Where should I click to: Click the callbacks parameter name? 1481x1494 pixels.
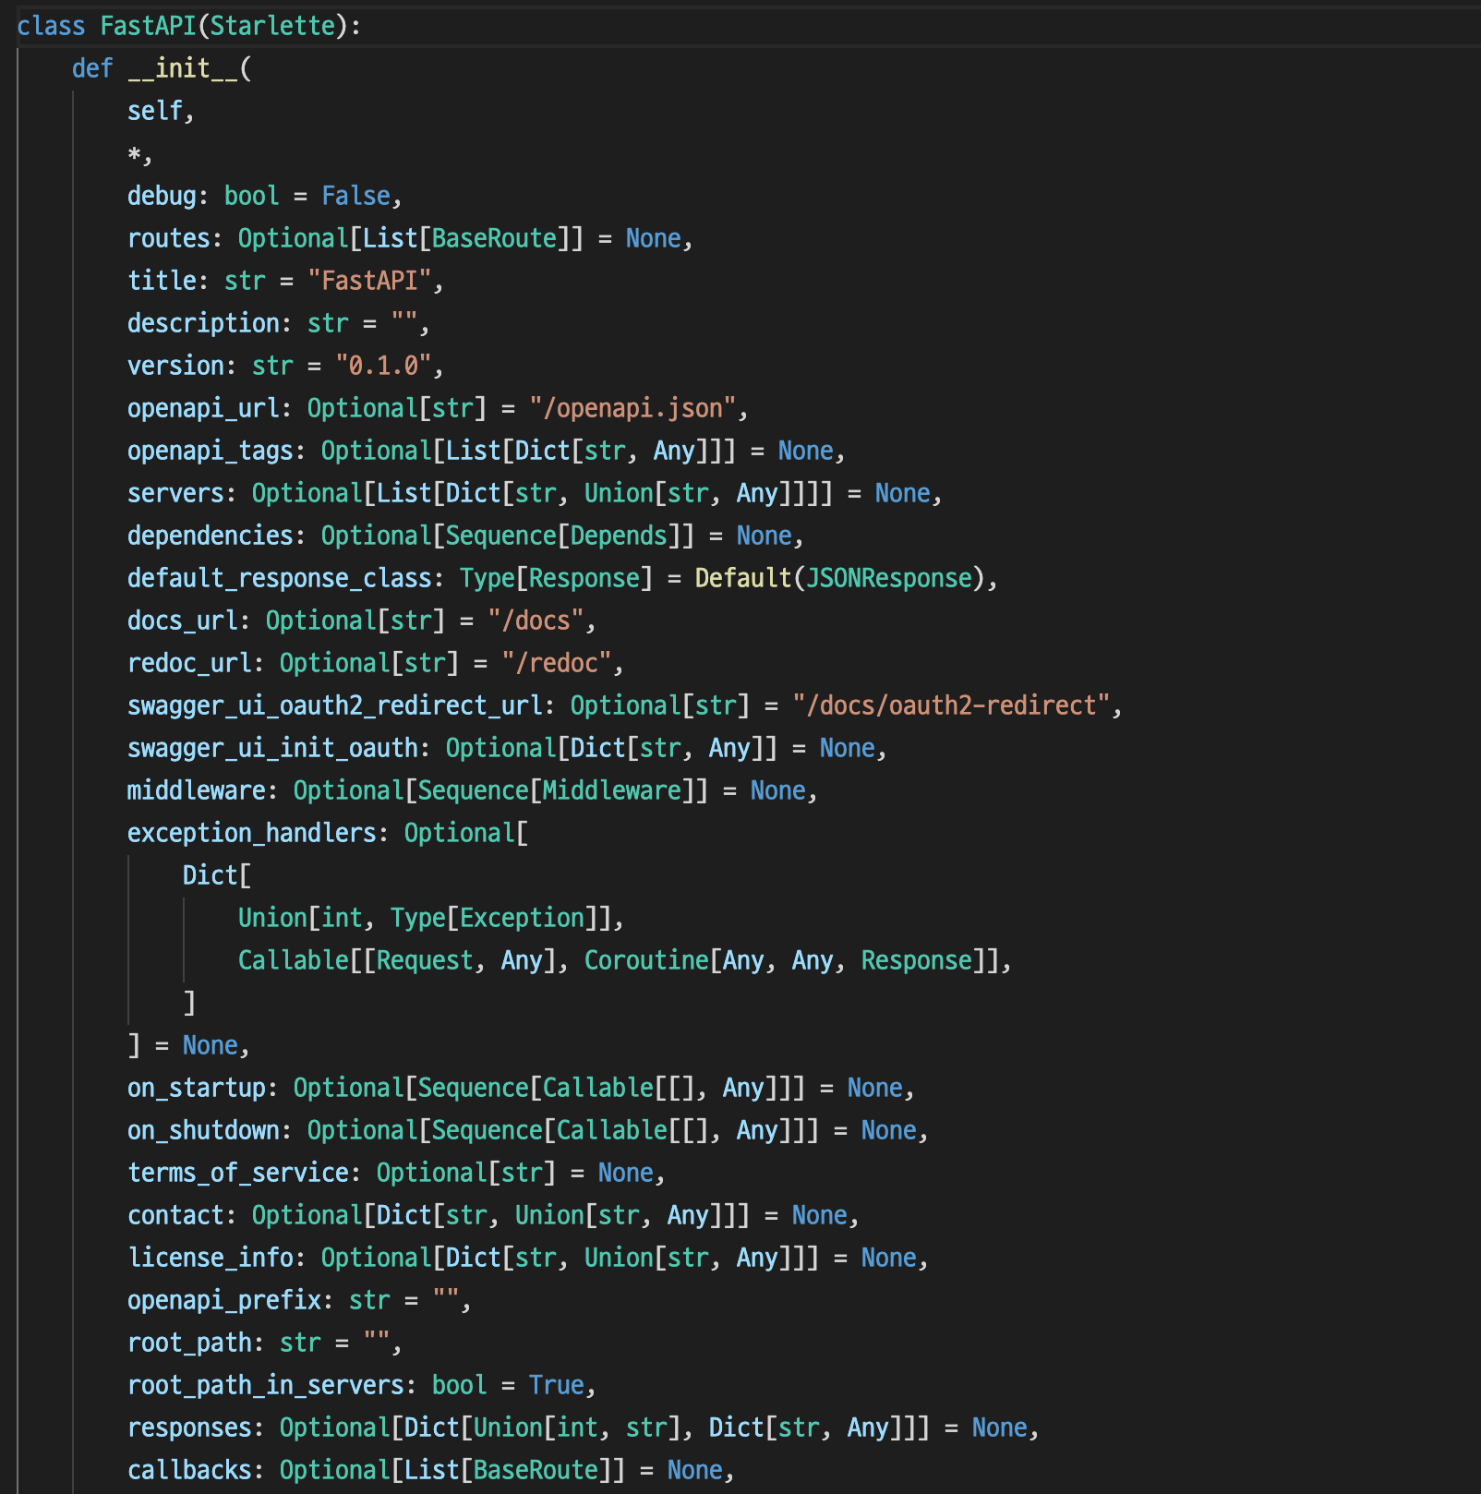(x=189, y=1470)
